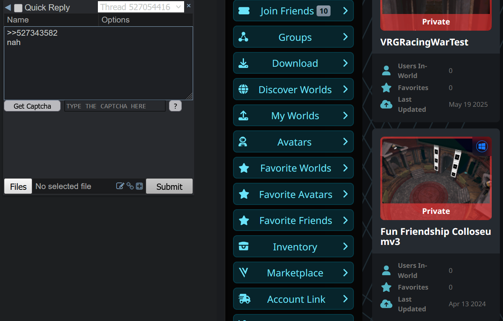Viewport: 503px width, 321px height.
Task: Click Favorites star icon for Fun Friendship Colloseum
Action: (386, 287)
